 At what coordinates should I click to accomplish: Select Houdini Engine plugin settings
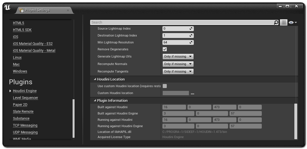pos(25,91)
